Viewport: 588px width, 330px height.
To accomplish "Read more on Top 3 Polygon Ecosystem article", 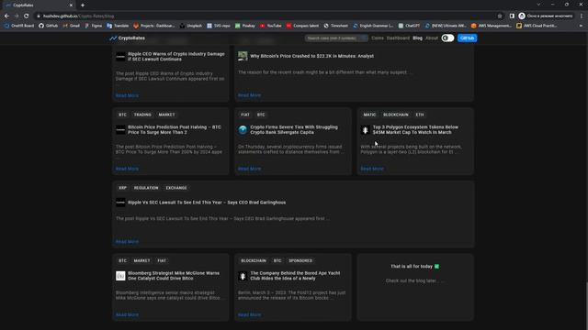I will (372, 169).
